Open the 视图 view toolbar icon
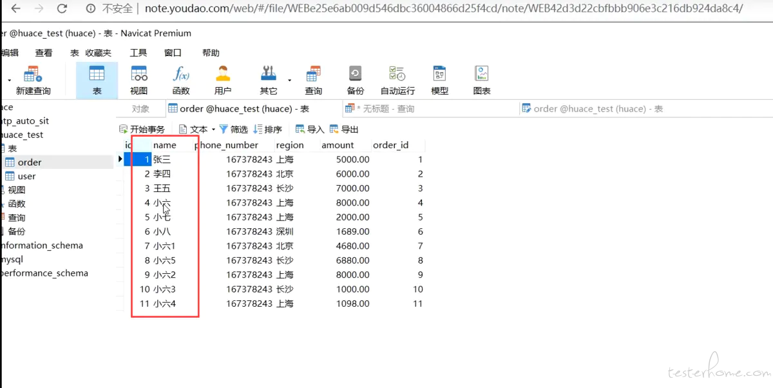Screen dimensions: 773x388 139,80
